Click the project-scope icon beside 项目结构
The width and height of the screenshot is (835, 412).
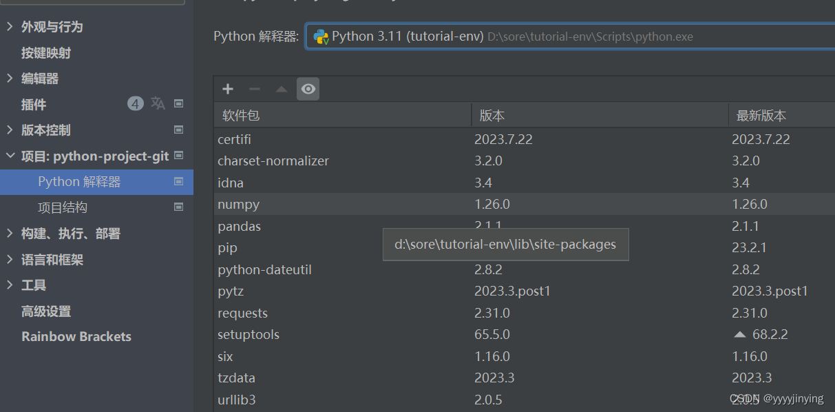179,207
